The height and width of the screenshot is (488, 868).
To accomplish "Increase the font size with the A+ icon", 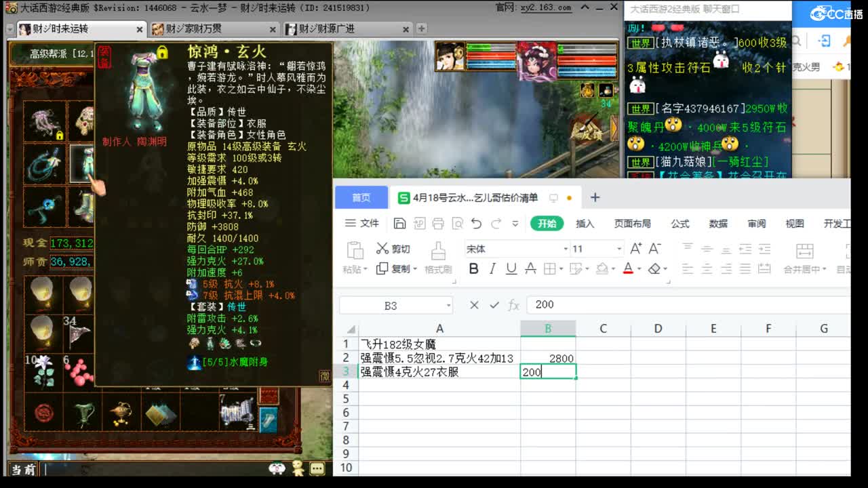I will (635, 249).
